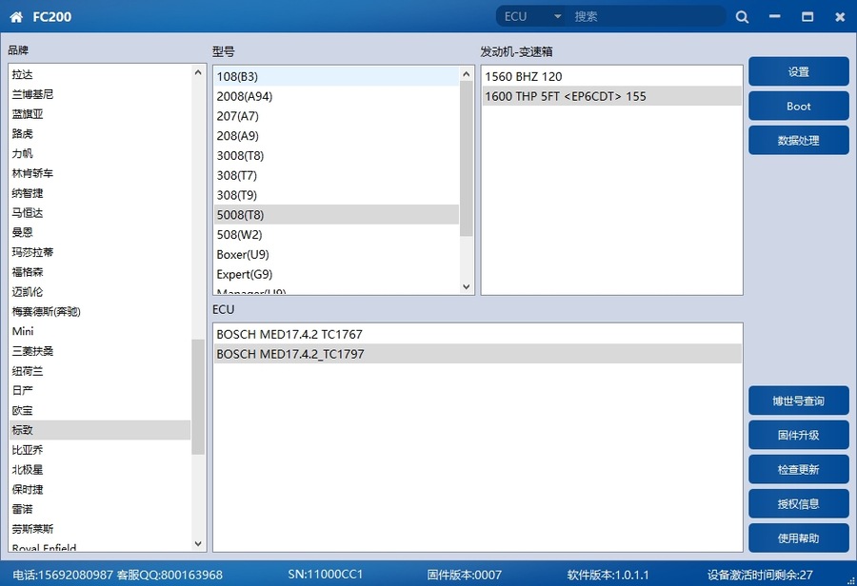The image size is (857, 586).
Task: Select model 208(A9)
Action: coord(337,135)
